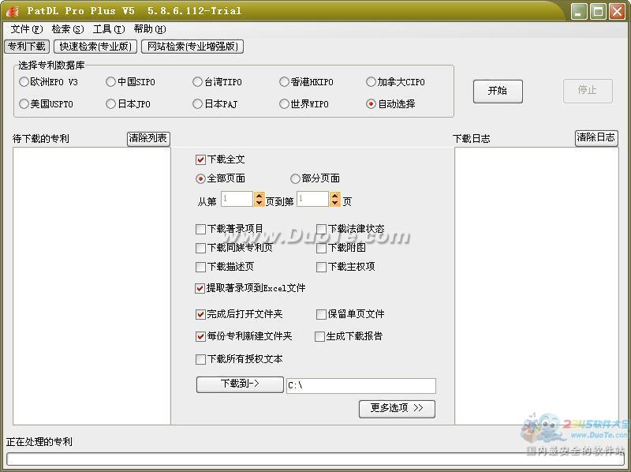
Task: Enable the 生成下载报告 checkbox
Action: [319, 336]
